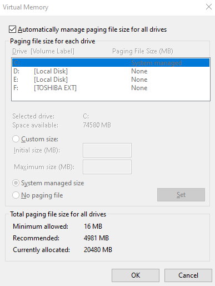This screenshot has height=286, width=215.
Task: Click the Set button
Action: [x=181, y=195]
